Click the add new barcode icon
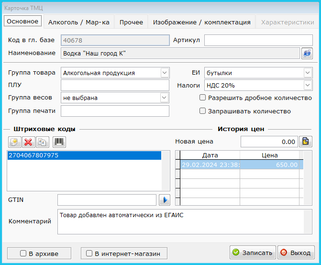The image size is (321, 265). (14, 142)
